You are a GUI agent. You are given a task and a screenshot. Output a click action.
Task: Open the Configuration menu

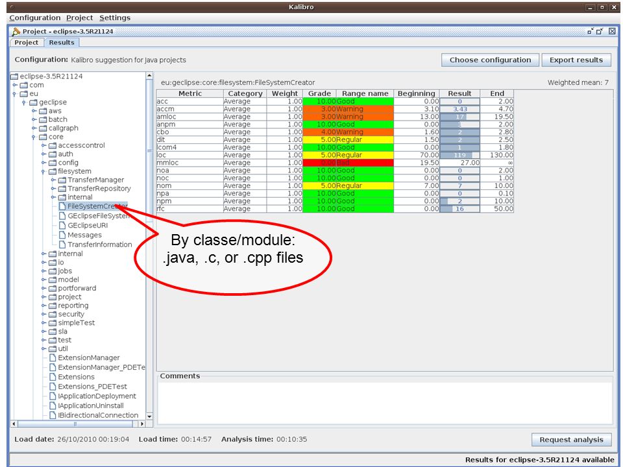(35, 18)
